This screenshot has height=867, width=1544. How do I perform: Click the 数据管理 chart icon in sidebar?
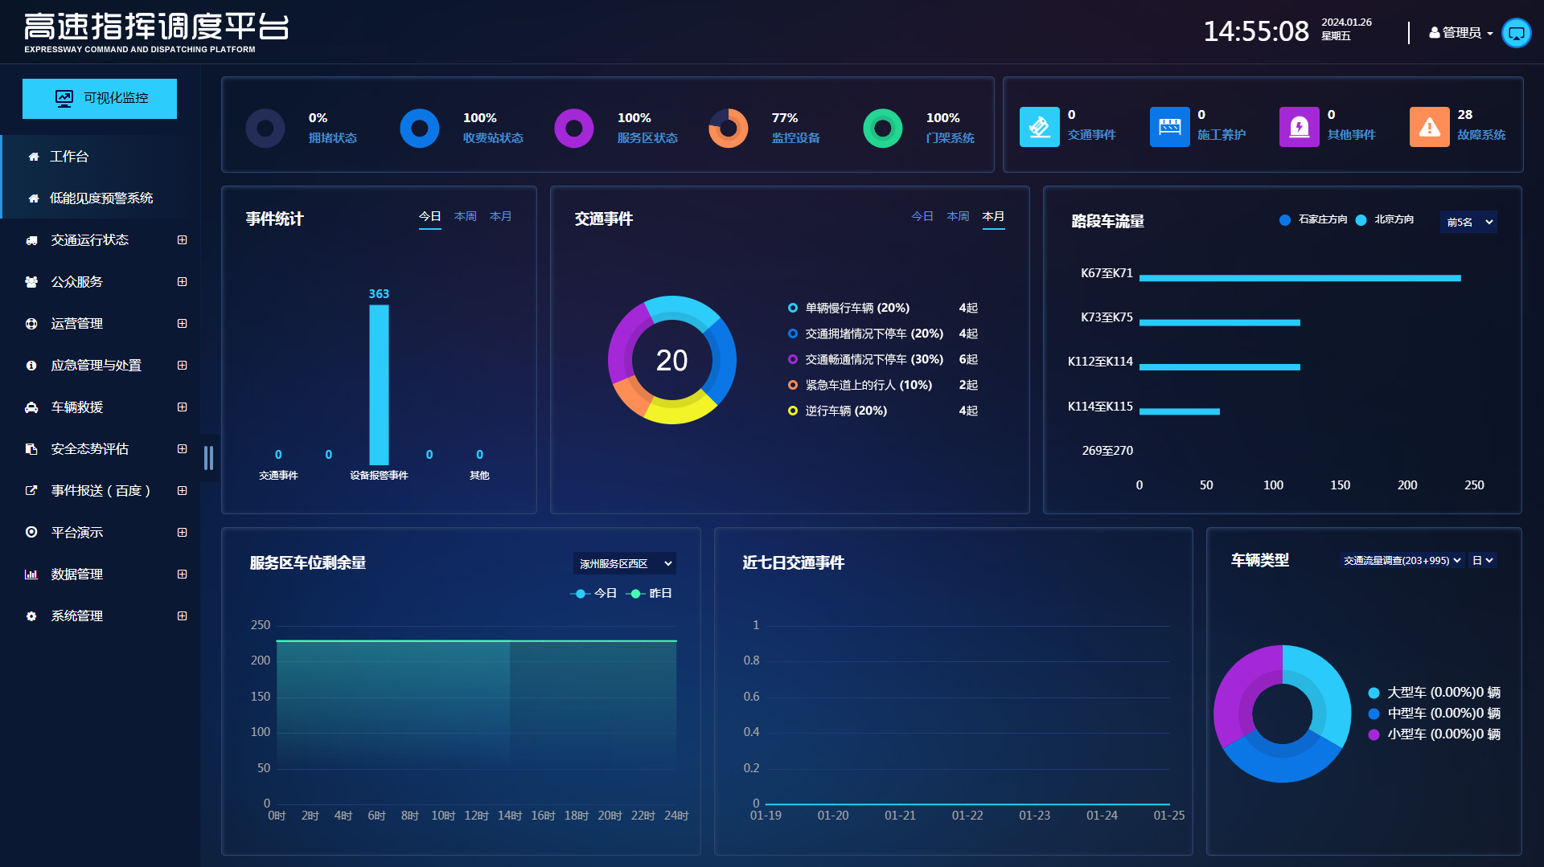coord(31,575)
